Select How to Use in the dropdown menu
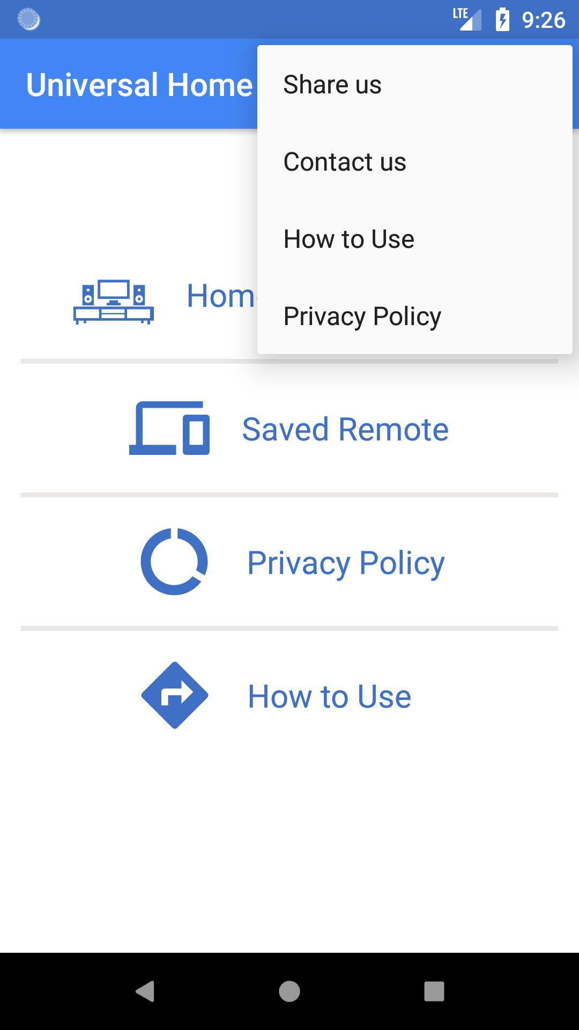The width and height of the screenshot is (579, 1030). coord(349,239)
